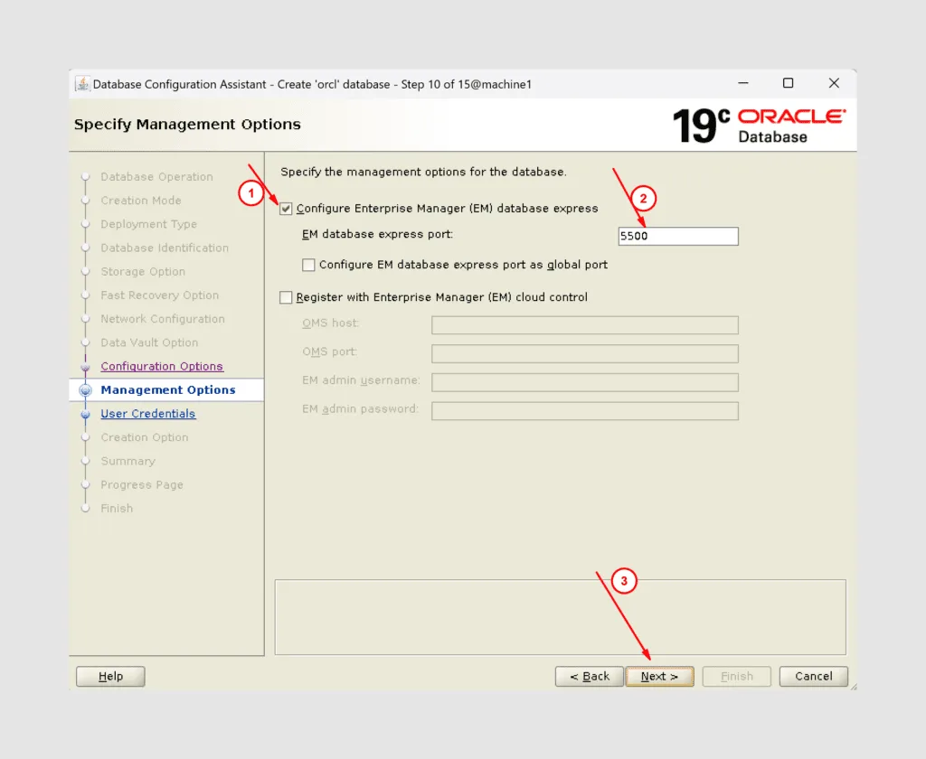
Task: Click the User Credentials step bullet icon
Action: 86,414
